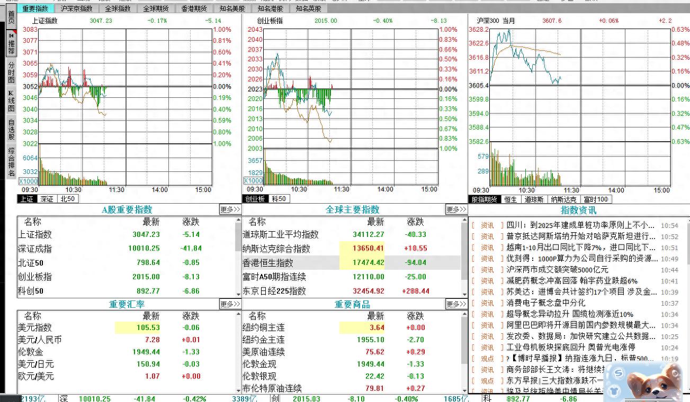690x402 pixels.
Task: Switch to the 香港期货 tab
Action: [x=194, y=8]
